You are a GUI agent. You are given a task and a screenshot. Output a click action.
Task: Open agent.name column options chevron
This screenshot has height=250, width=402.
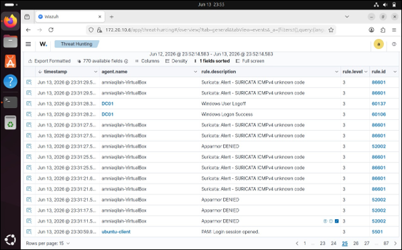196,72
